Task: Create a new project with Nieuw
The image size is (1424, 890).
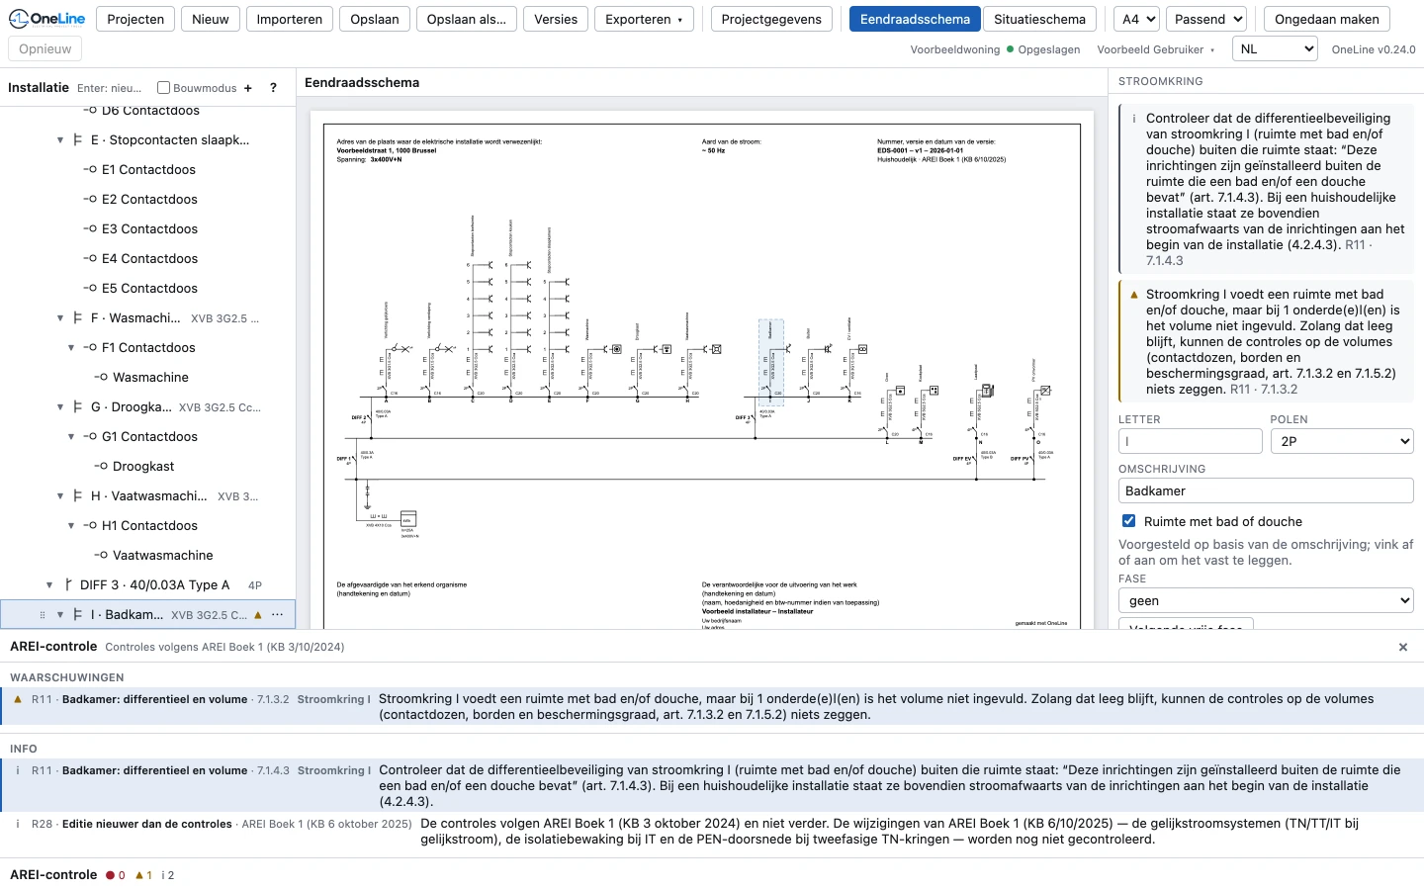Action: (x=211, y=19)
